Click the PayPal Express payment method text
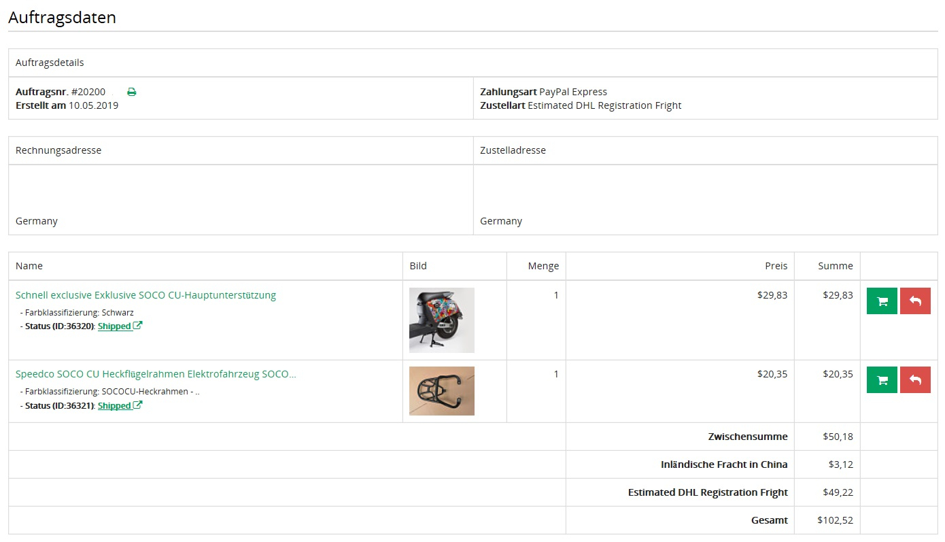945x542 pixels. click(x=573, y=92)
